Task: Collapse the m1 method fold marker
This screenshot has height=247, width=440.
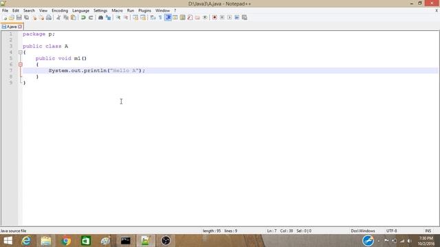Action: (x=20, y=64)
